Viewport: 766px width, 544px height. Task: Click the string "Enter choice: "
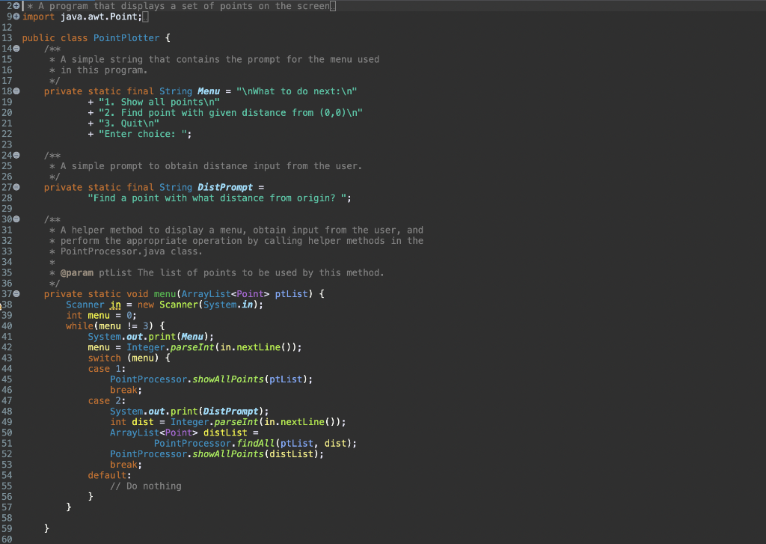(143, 134)
